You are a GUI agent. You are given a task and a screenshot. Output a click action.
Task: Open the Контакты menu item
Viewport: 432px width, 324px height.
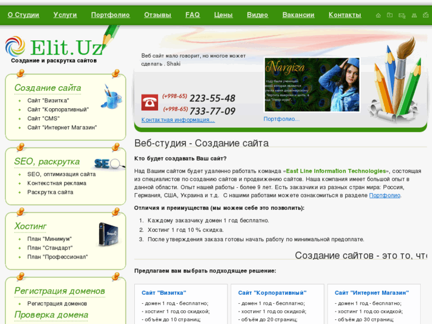coord(345,15)
